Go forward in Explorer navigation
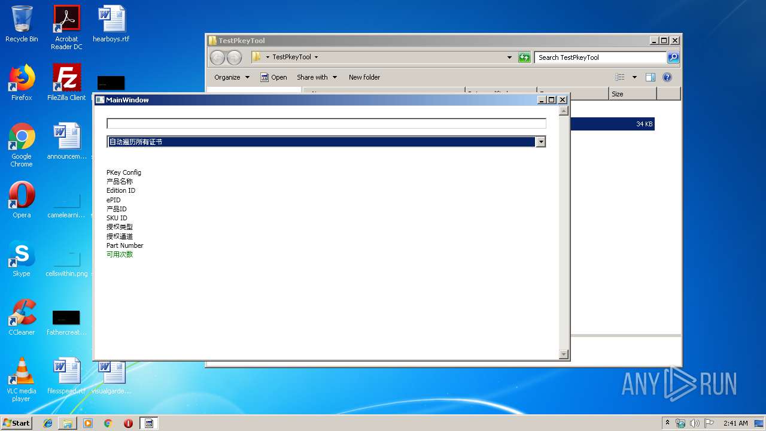766x431 pixels. click(x=235, y=57)
